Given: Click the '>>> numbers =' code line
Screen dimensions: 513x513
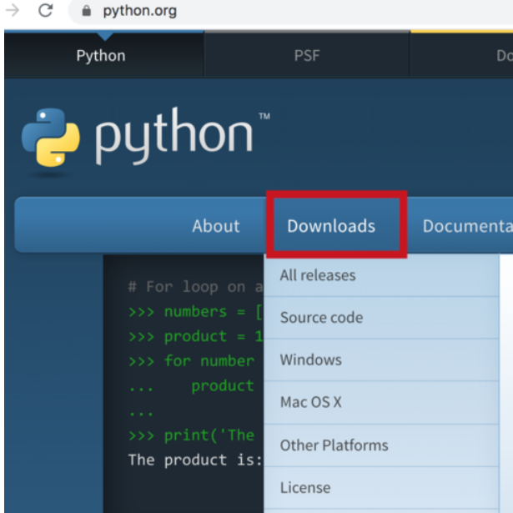Looking at the screenshot, I should [x=196, y=312].
